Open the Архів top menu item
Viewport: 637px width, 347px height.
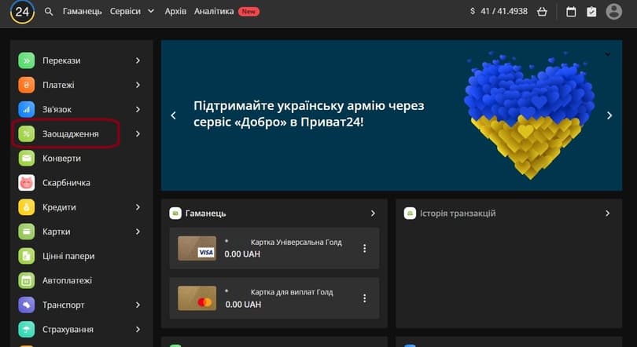pos(175,11)
